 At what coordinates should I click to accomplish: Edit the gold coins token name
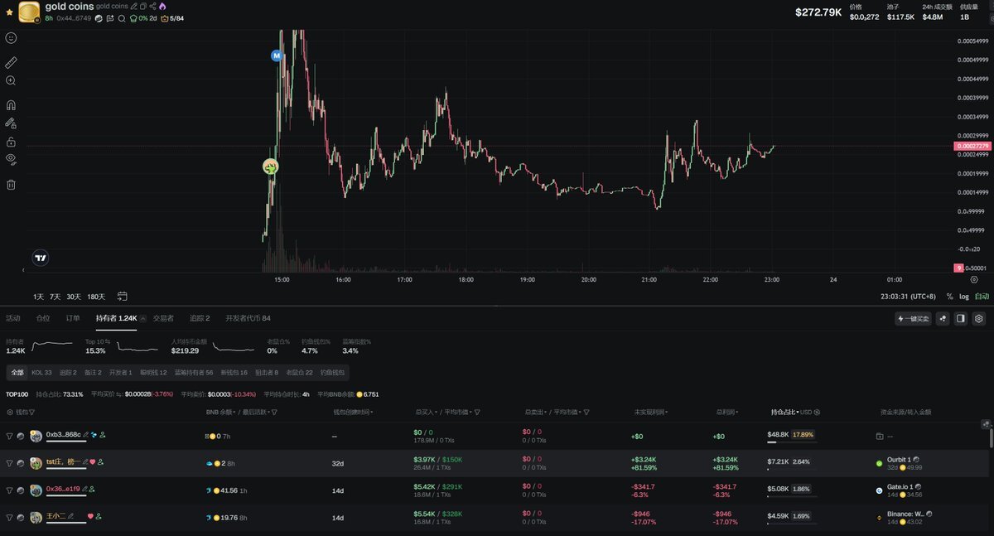click(134, 7)
